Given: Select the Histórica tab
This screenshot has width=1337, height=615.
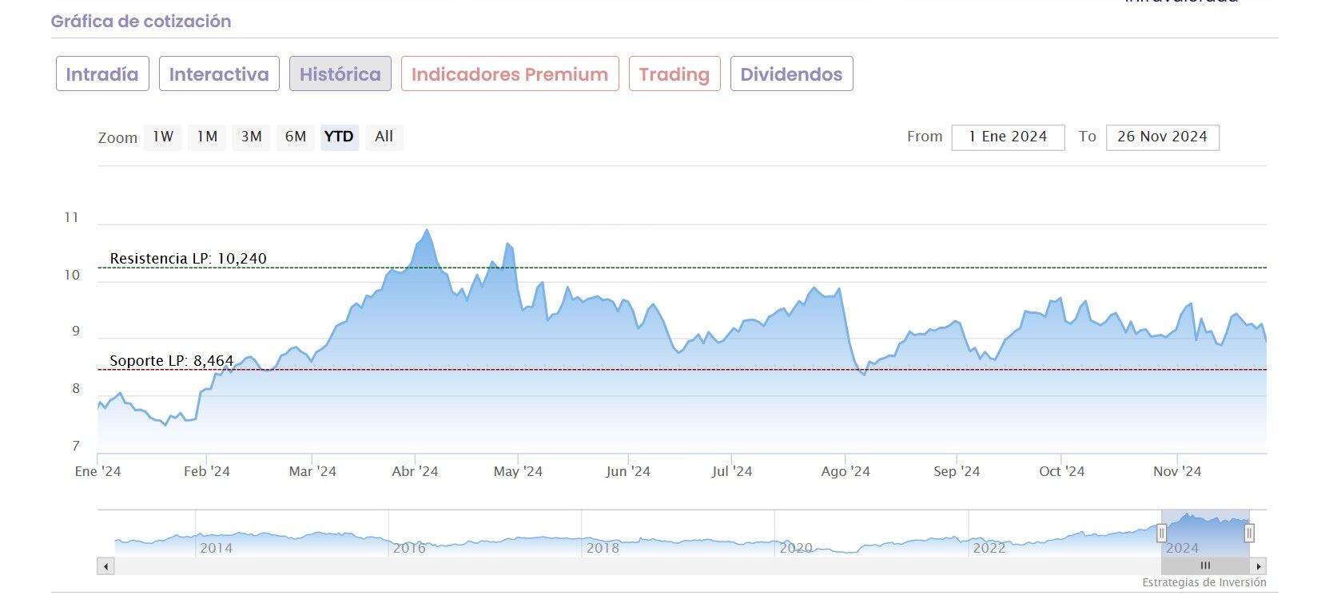Looking at the screenshot, I should [340, 74].
